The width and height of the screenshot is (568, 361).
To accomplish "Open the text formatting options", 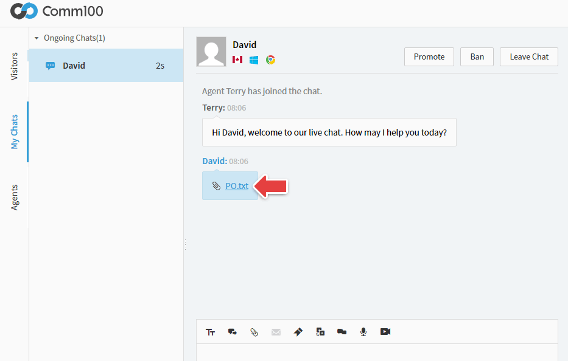I will pyautogui.click(x=211, y=332).
